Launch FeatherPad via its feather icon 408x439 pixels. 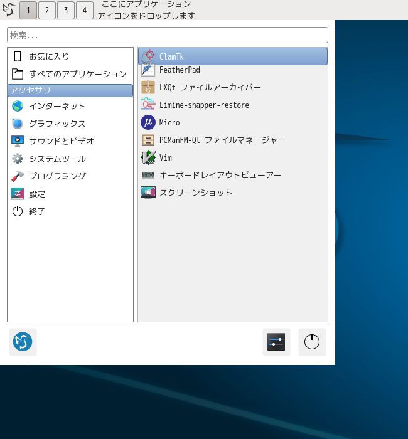point(148,70)
